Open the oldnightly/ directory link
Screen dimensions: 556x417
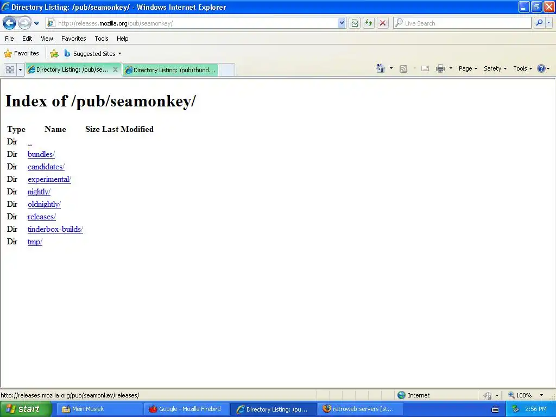(44, 204)
